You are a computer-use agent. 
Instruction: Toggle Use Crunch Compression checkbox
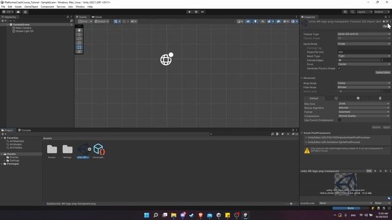[x=339, y=120]
